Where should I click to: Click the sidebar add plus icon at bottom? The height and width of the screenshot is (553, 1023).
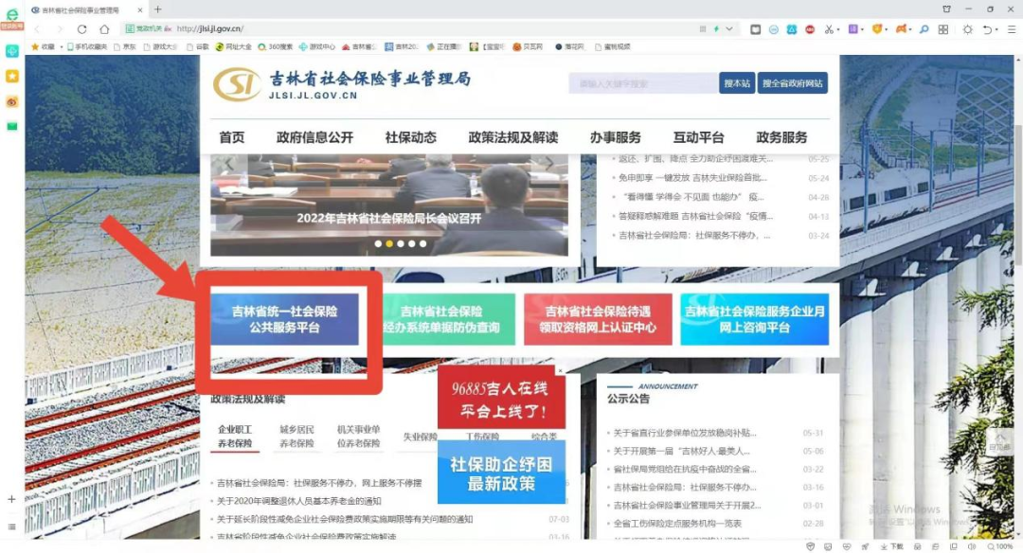(x=11, y=500)
